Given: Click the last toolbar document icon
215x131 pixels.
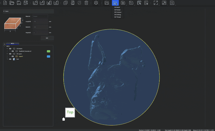Looking at the screenshot, I should [x=172, y=3].
